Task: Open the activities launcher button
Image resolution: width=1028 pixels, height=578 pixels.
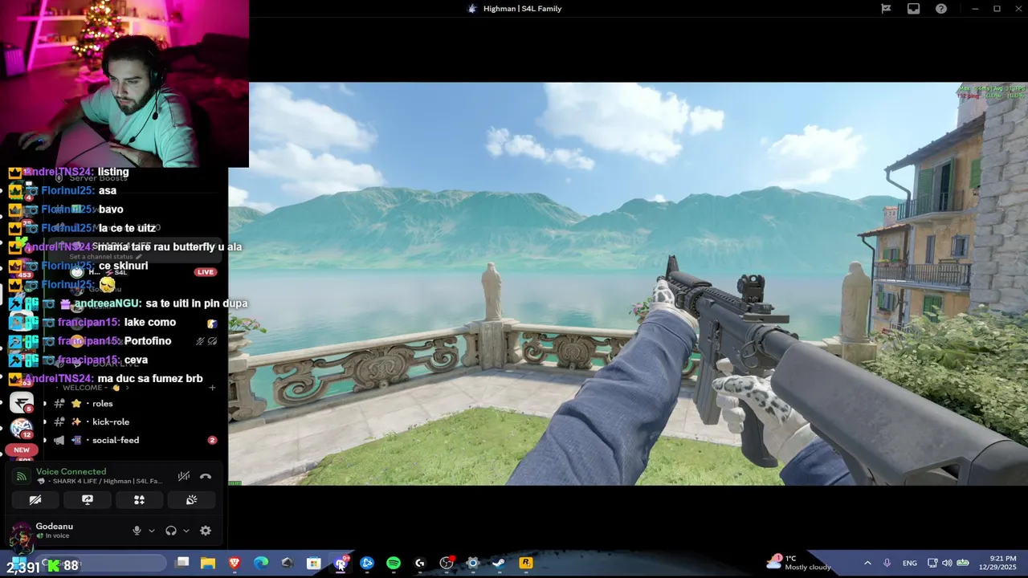Action: pos(139,499)
